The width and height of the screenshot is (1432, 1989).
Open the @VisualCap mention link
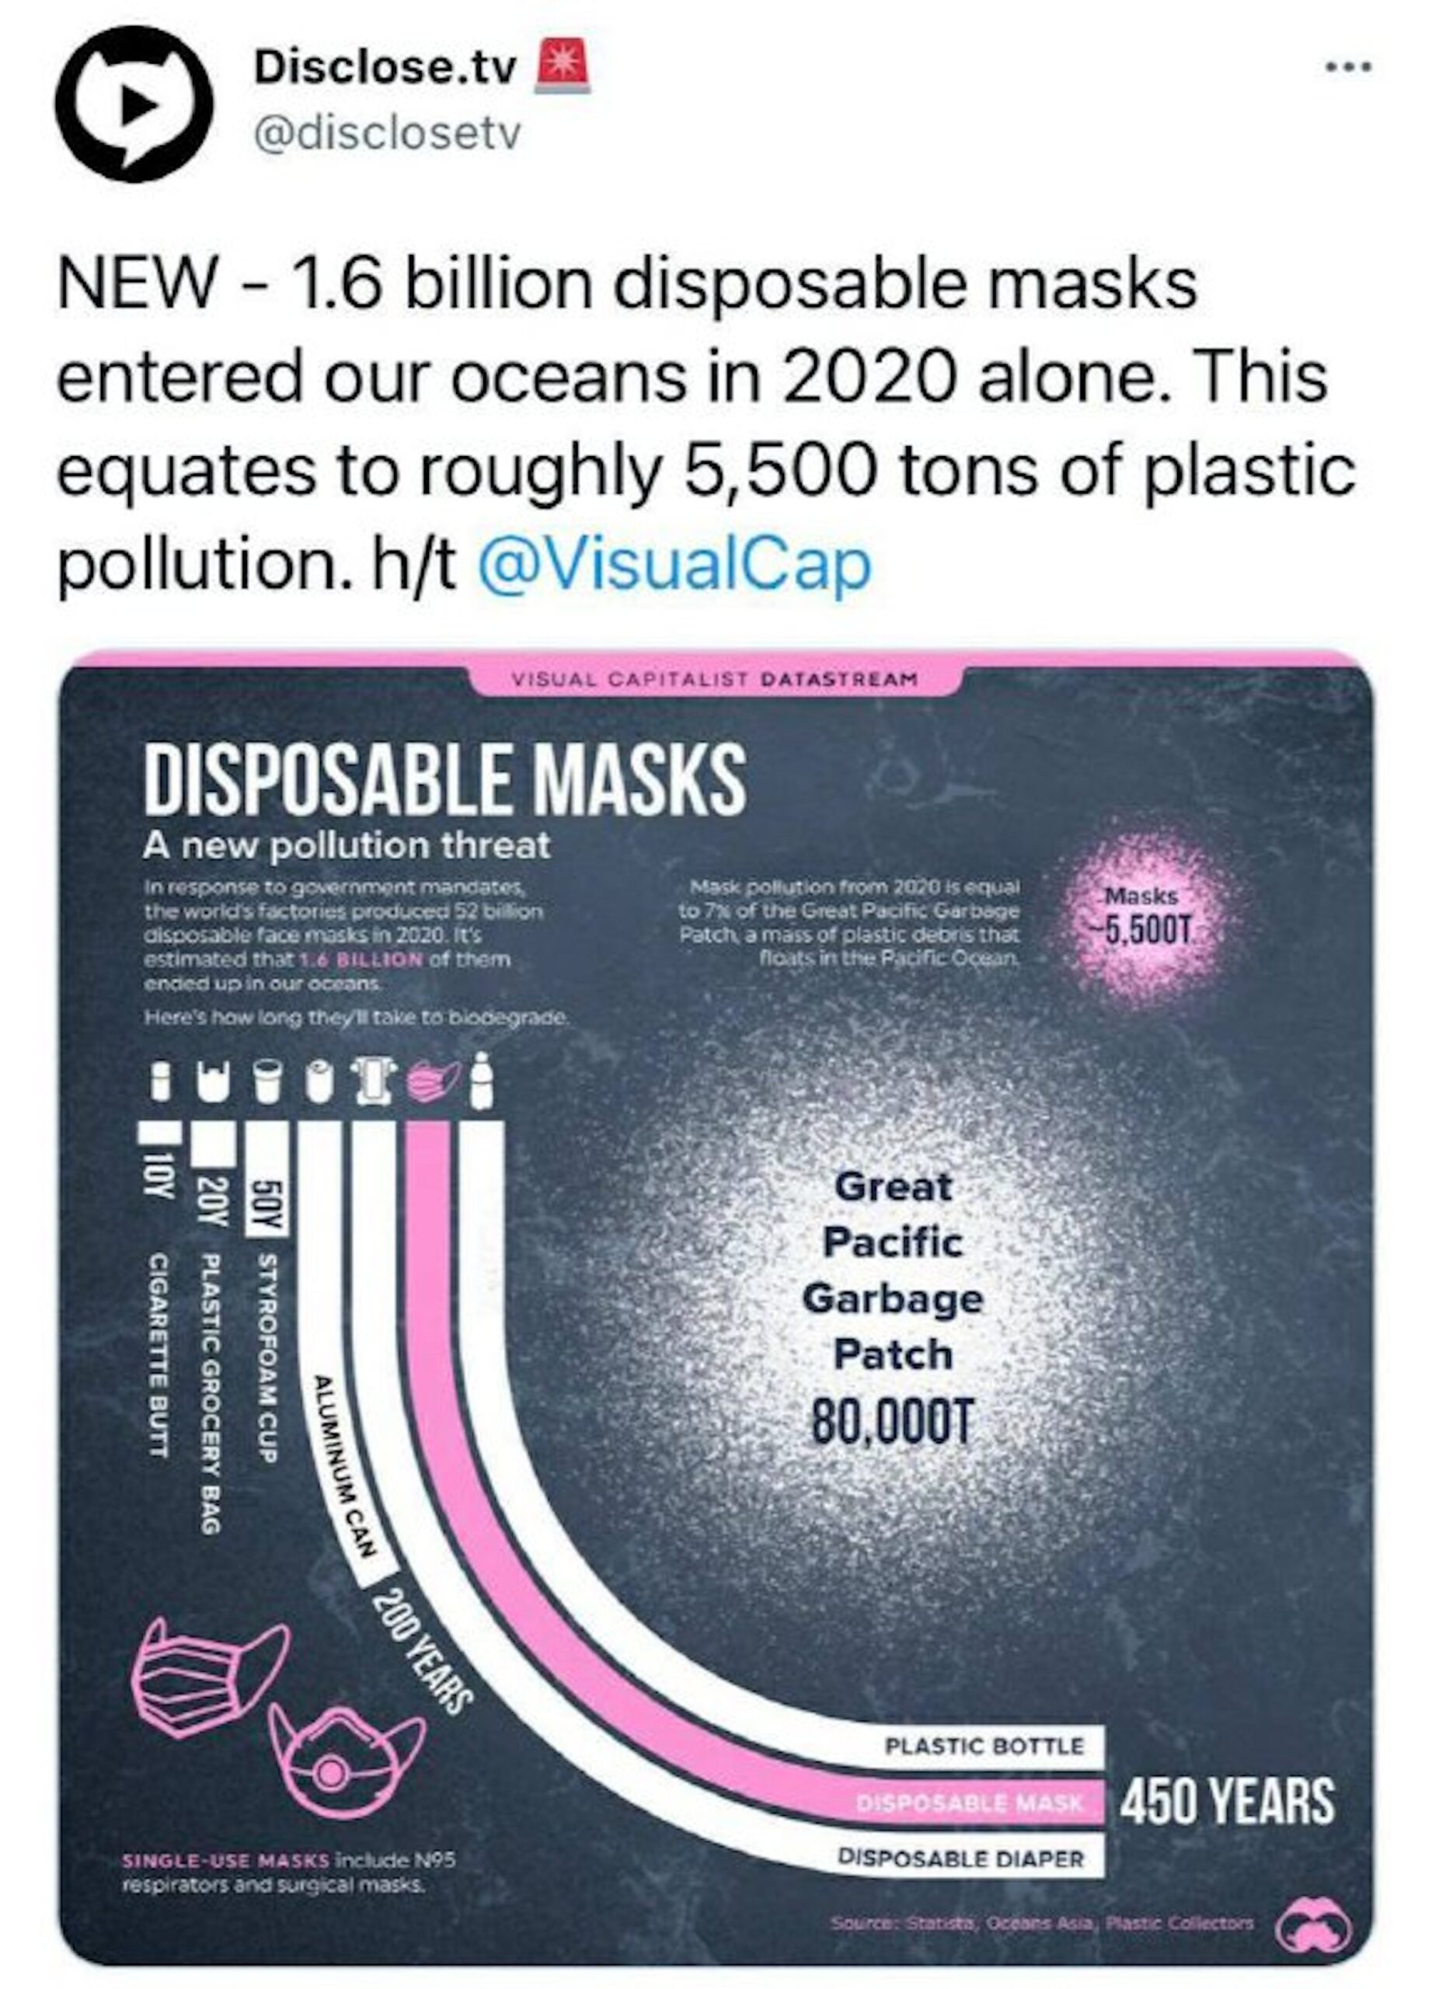point(674,564)
